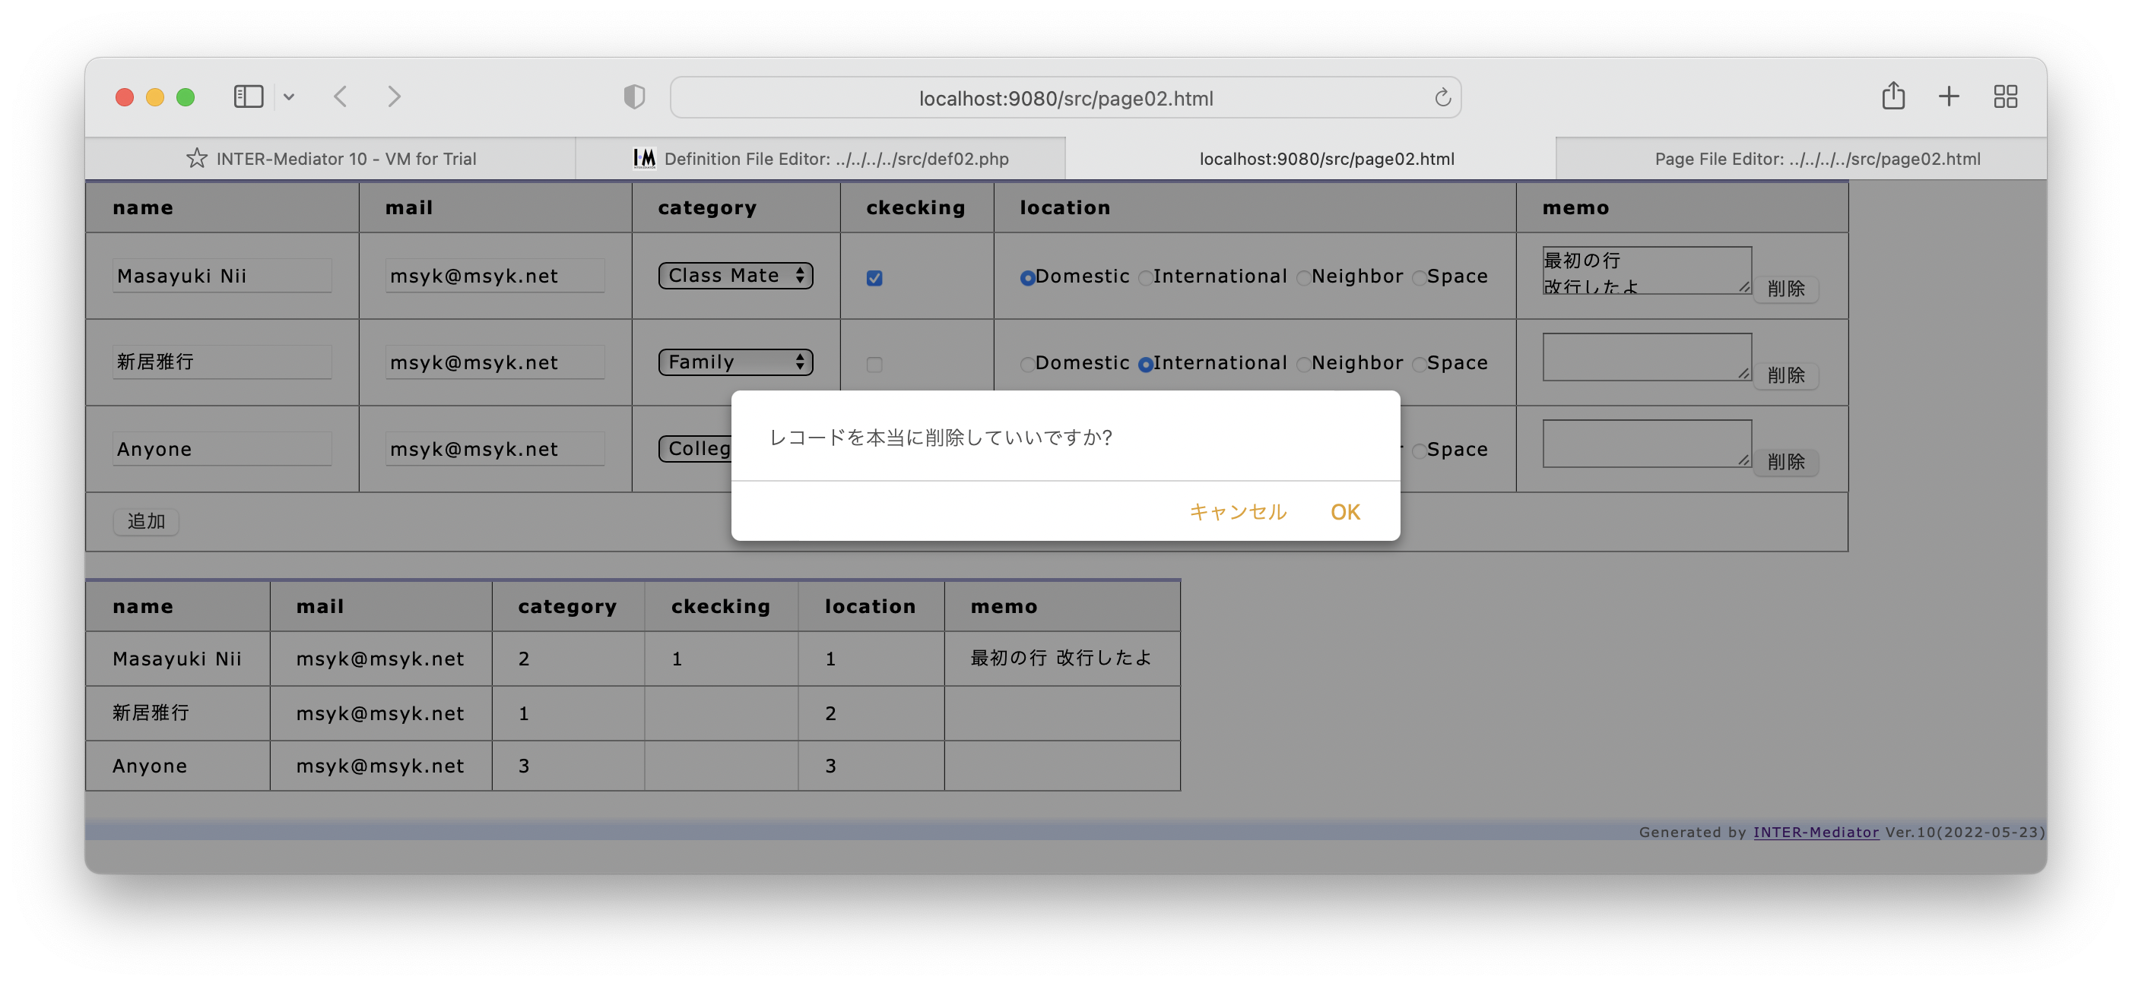Viewport: 2132px width, 986px height.
Task: Click the Anyone name cell in lower table
Action: (177, 766)
